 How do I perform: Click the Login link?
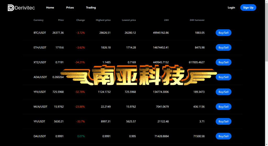coord(231,8)
